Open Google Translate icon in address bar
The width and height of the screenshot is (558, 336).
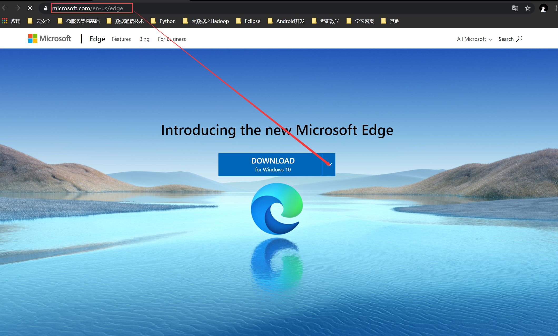click(x=515, y=8)
